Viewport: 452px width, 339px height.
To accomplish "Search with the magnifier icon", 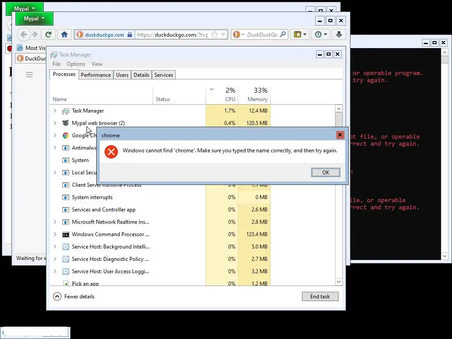I will [x=283, y=34].
